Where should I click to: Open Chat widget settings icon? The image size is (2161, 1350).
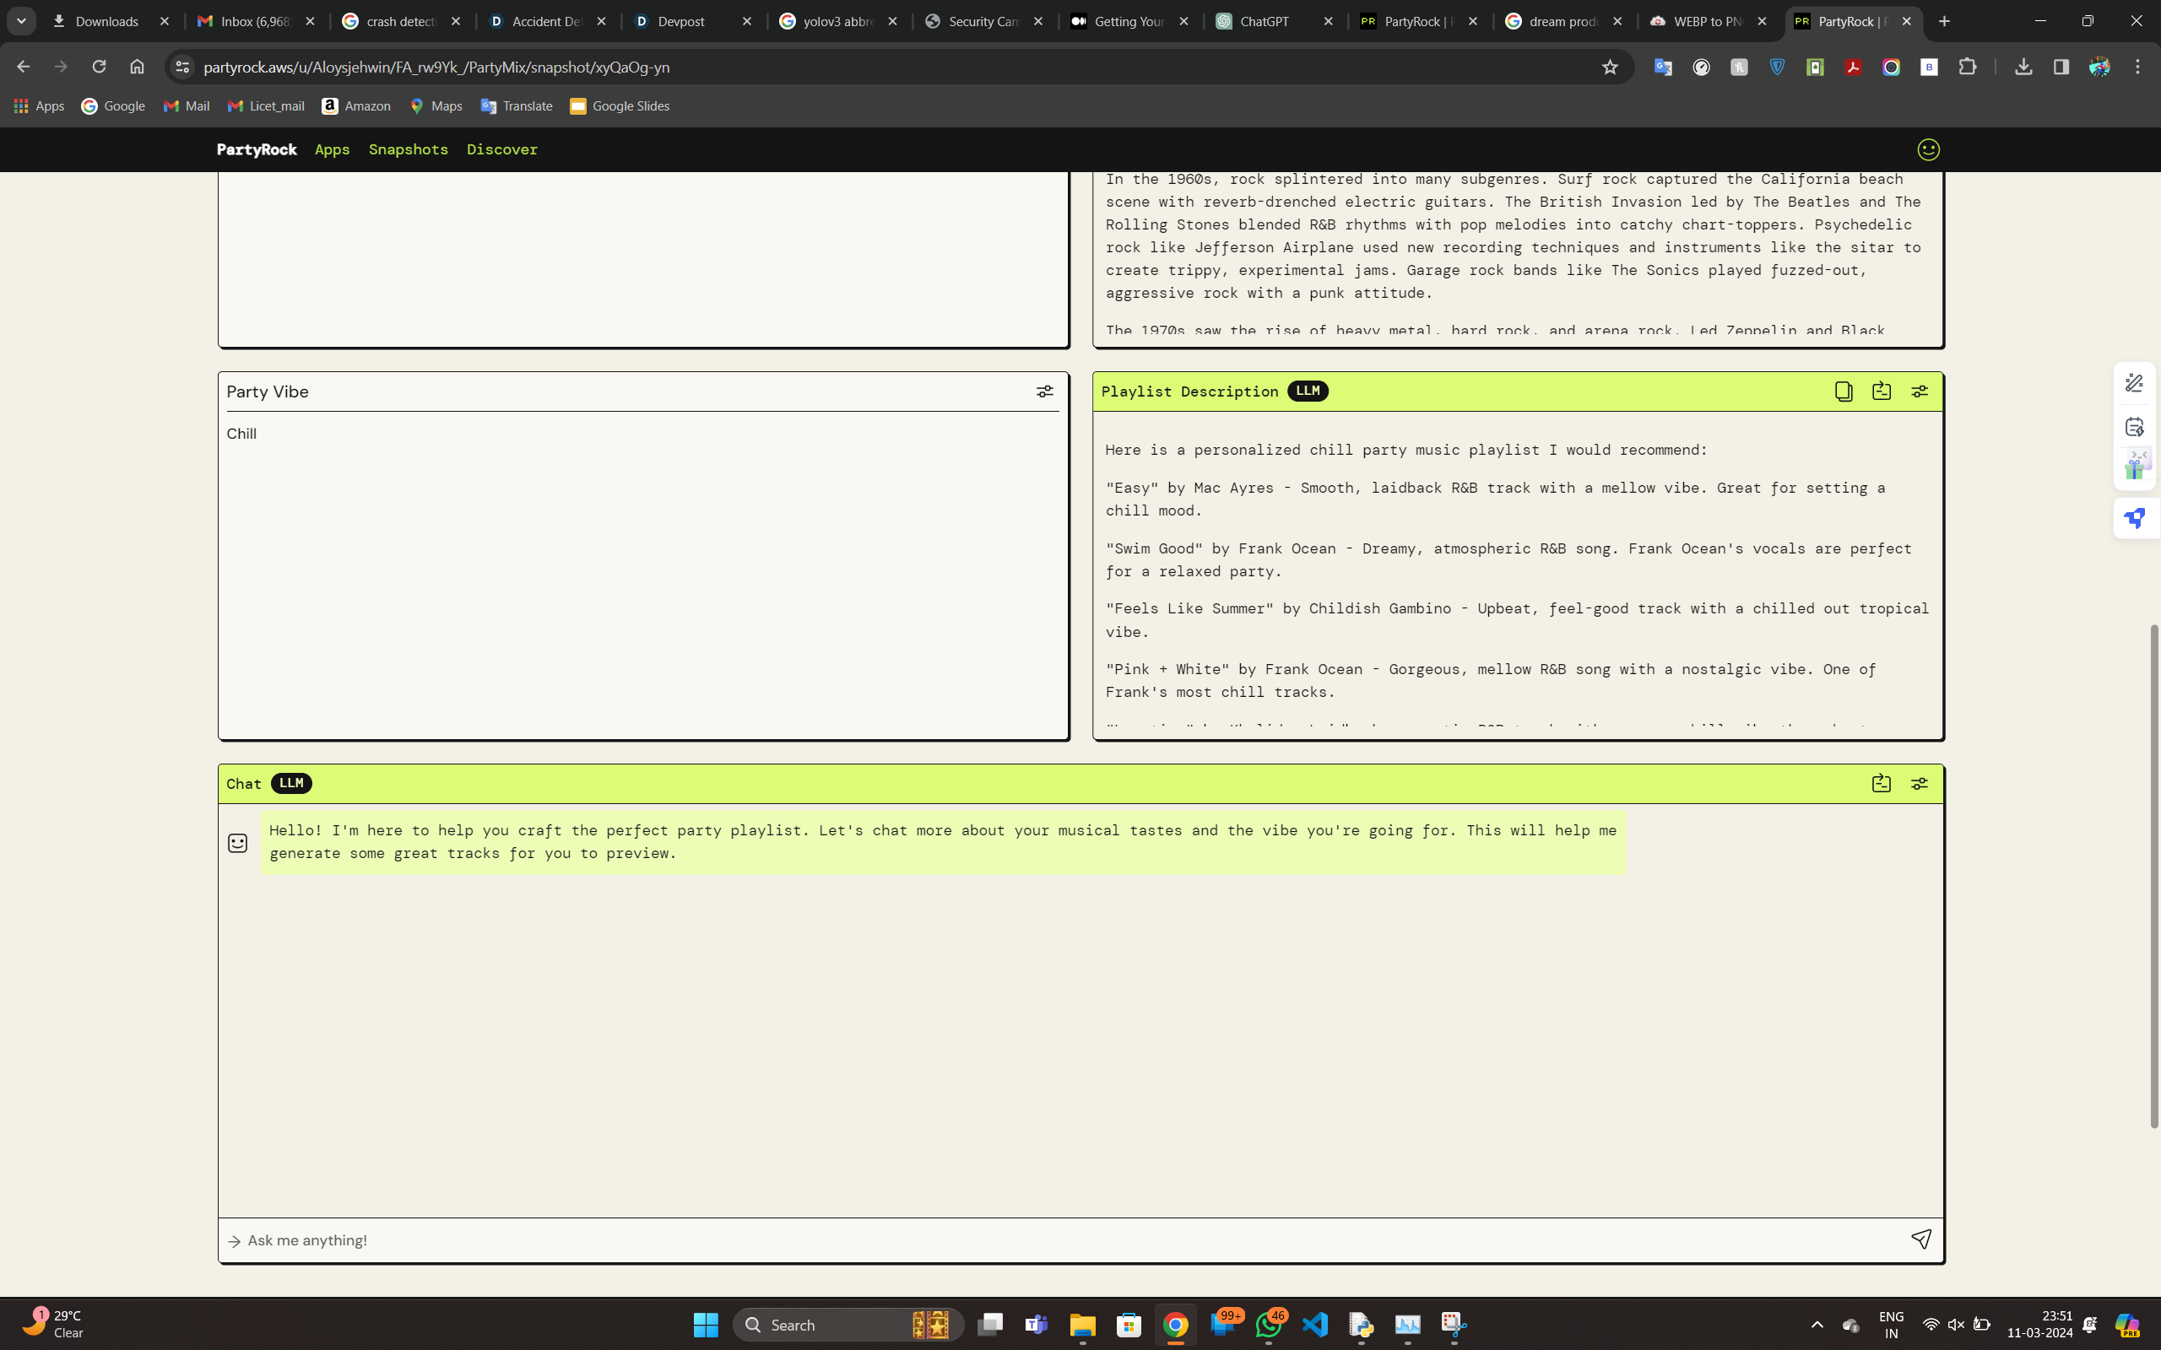coord(1919,783)
